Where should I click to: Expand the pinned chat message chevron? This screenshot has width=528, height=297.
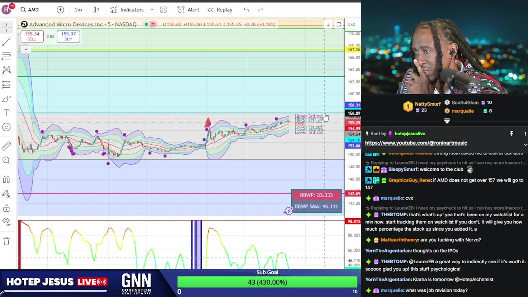click(525, 145)
